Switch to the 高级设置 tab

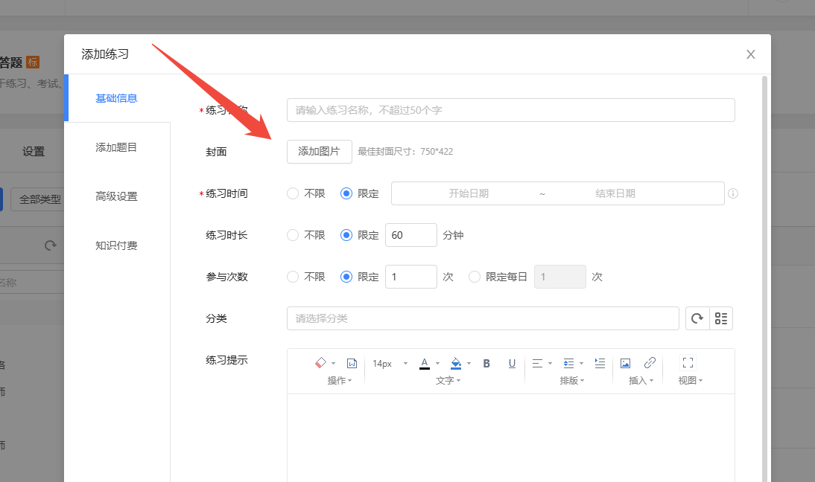coord(116,196)
